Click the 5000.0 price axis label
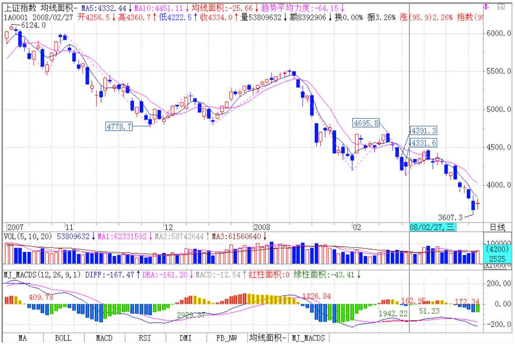Viewport: 515px width, 346px height. (499, 109)
